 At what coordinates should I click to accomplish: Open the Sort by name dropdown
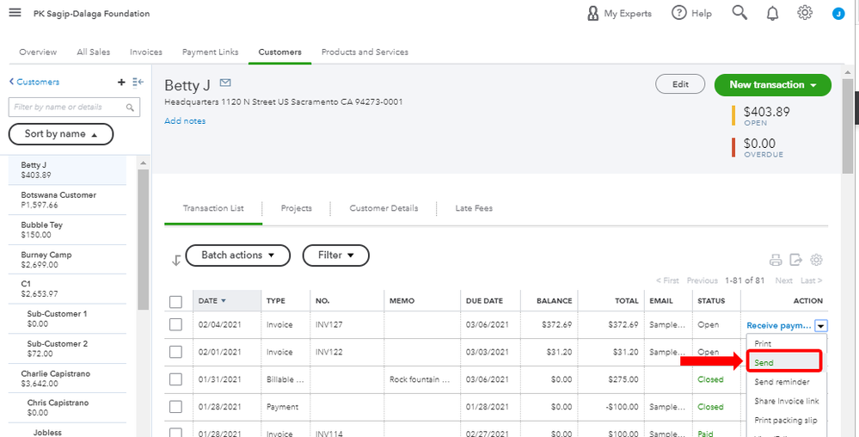[60, 134]
